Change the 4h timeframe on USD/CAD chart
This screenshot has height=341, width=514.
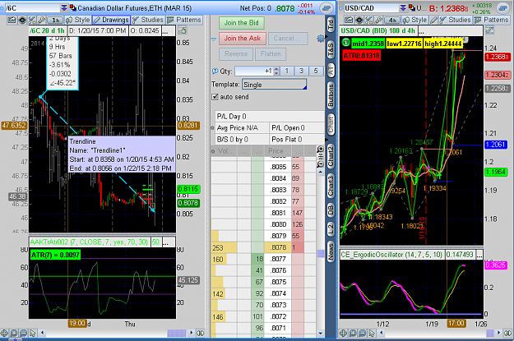392,20
